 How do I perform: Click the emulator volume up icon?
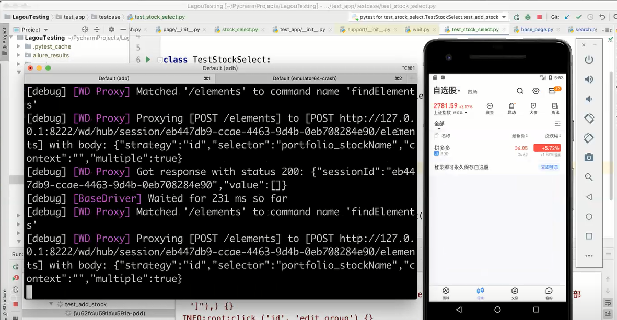[x=589, y=79]
